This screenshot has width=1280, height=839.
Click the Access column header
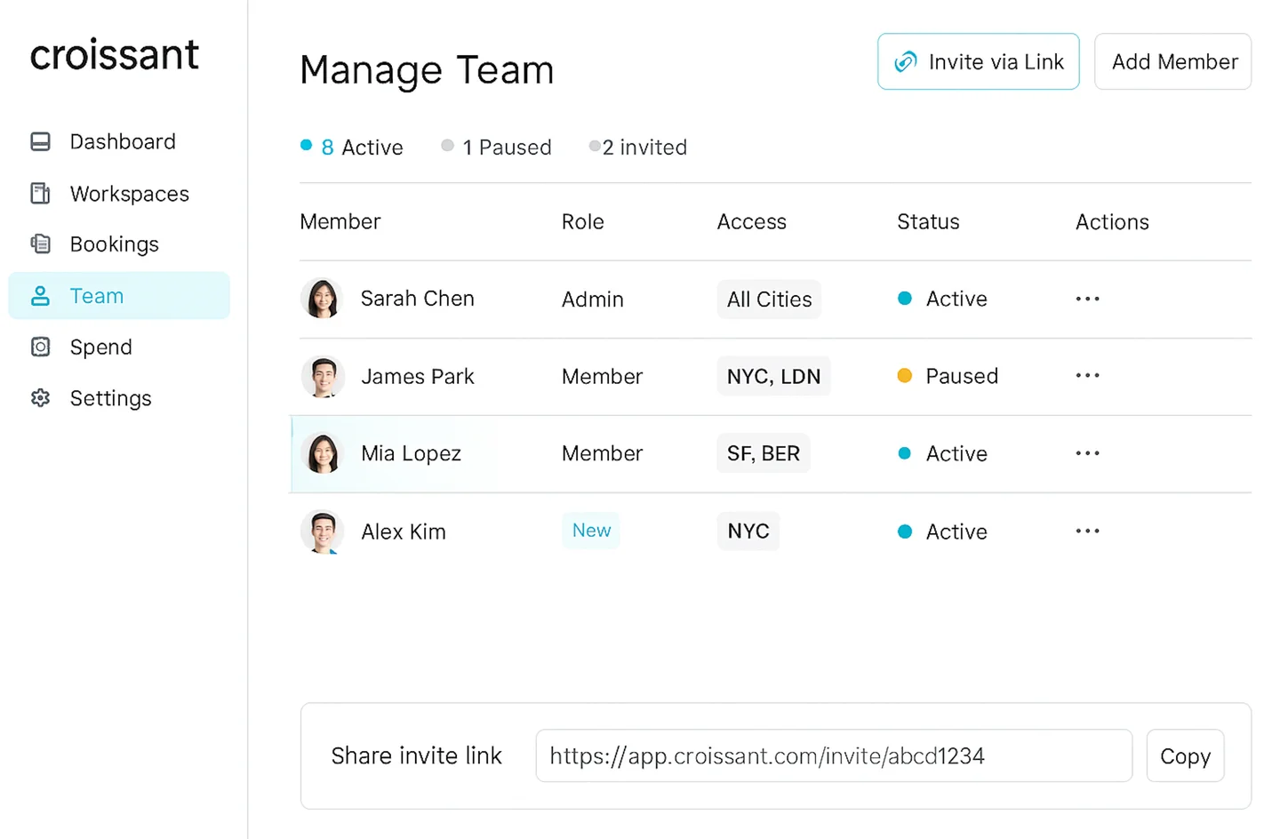pyautogui.click(x=751, y=221)
